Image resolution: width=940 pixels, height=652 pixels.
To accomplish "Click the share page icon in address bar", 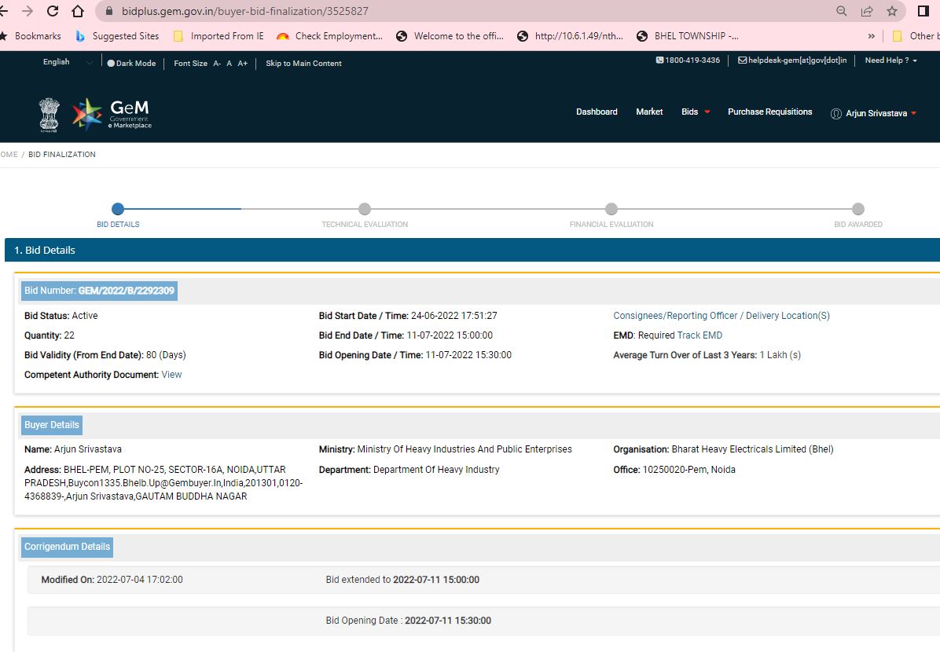I will tap(866, 11).
